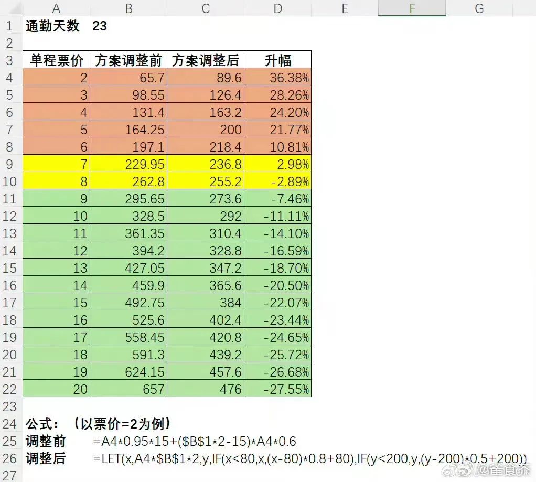This screenshot has height=482, width=536.
Task: Click the select-all corner of the sheet
Action: point(12,8)
